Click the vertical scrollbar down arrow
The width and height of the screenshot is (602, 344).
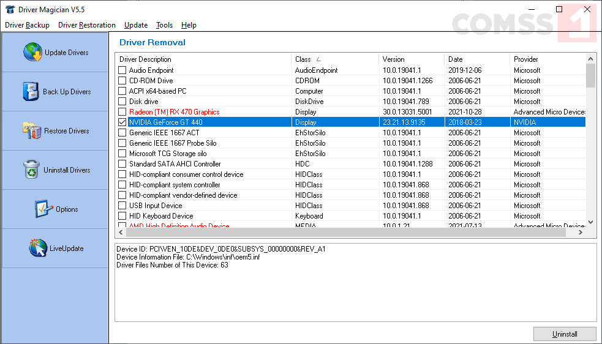tap(591, 223)
